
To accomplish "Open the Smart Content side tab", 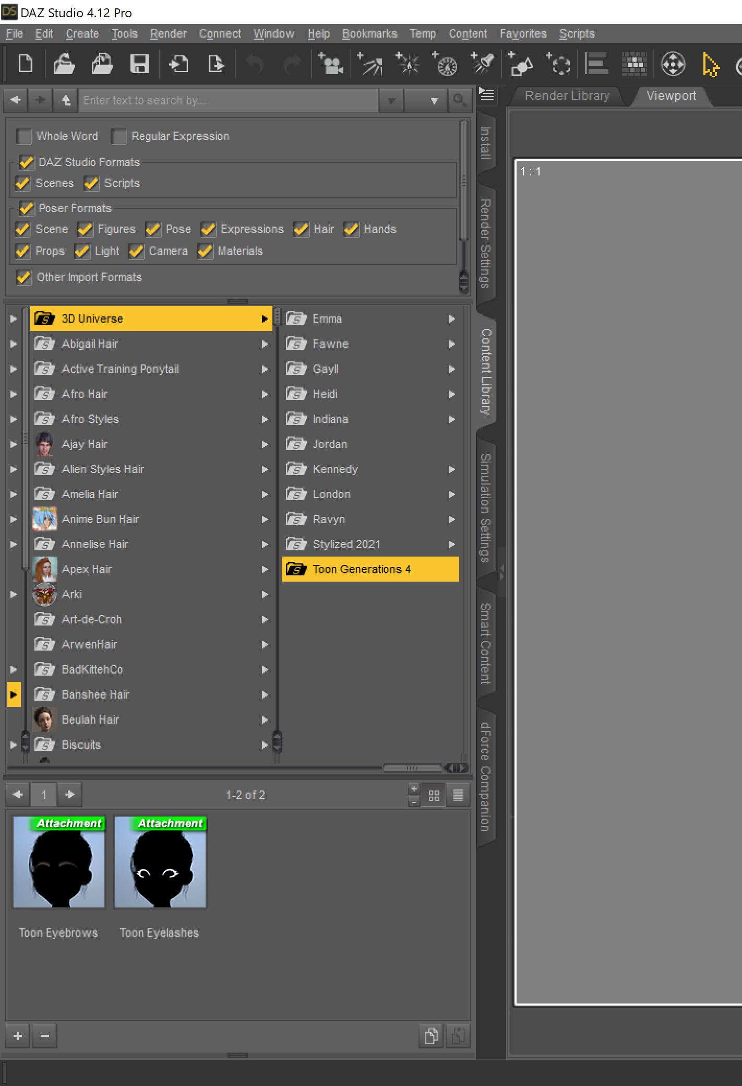I will [x=485, y=643].
